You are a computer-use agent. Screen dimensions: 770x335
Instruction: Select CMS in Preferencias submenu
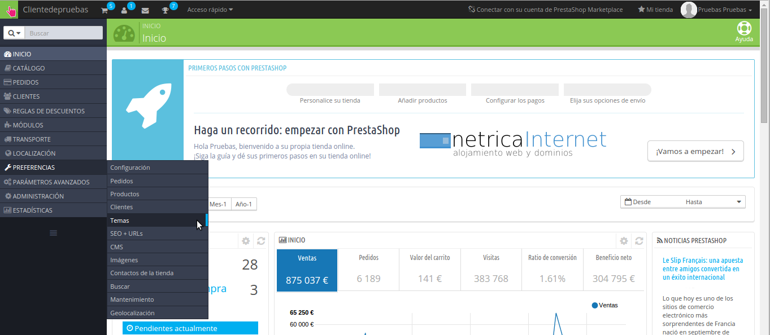[x=158, y=247]
